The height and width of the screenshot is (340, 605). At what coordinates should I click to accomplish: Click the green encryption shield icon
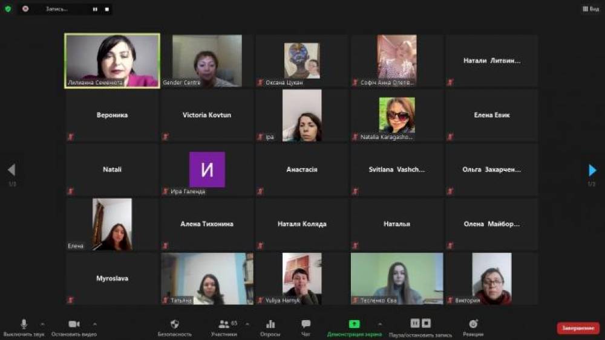8,9
